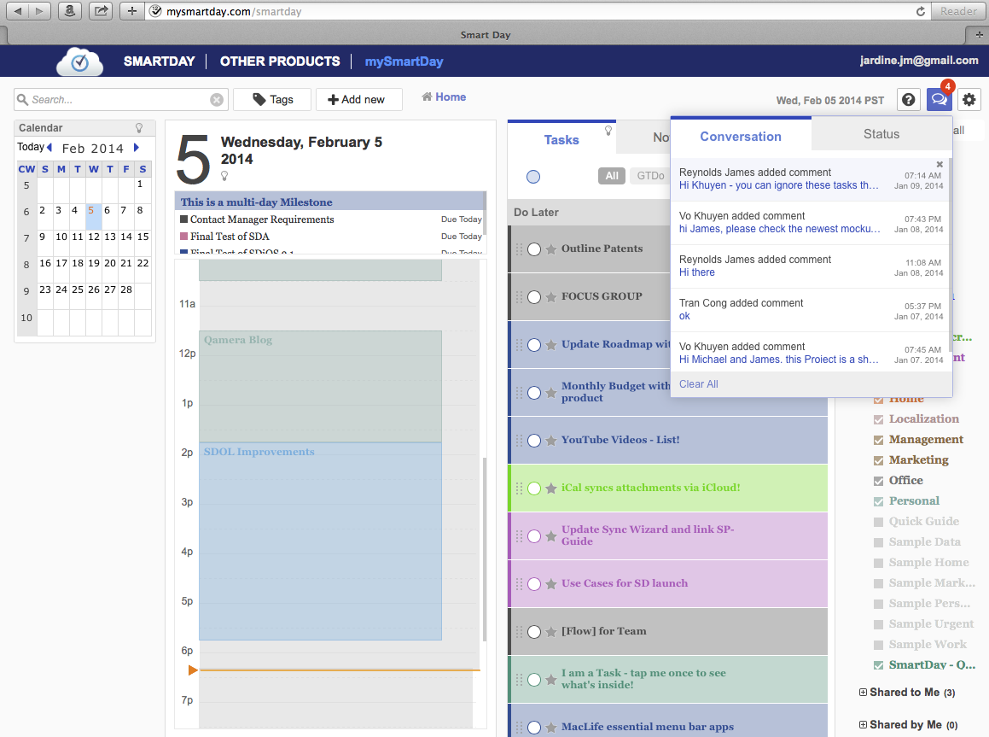
Task: Jump to Today in the calendar
Action: click(x=30, y=147)
